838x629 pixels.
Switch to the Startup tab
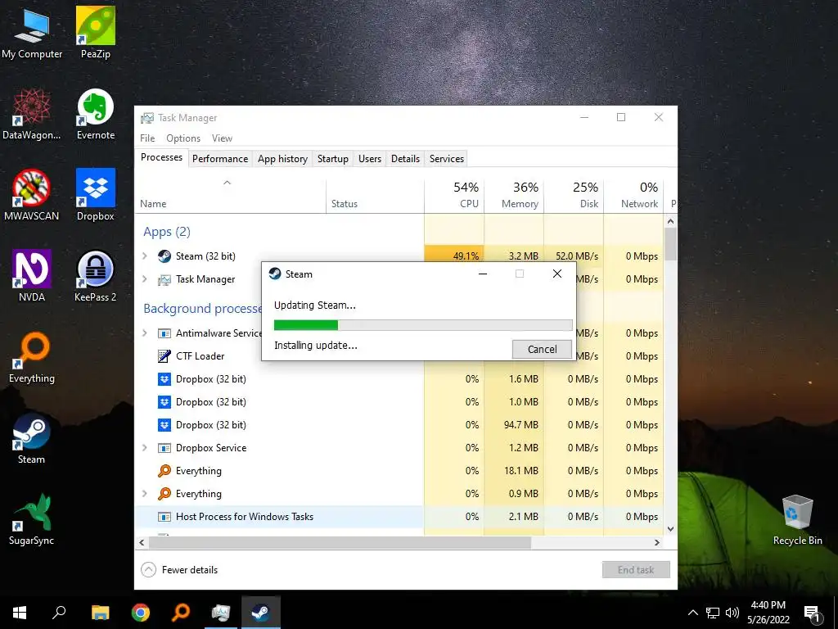coord(333,159)
